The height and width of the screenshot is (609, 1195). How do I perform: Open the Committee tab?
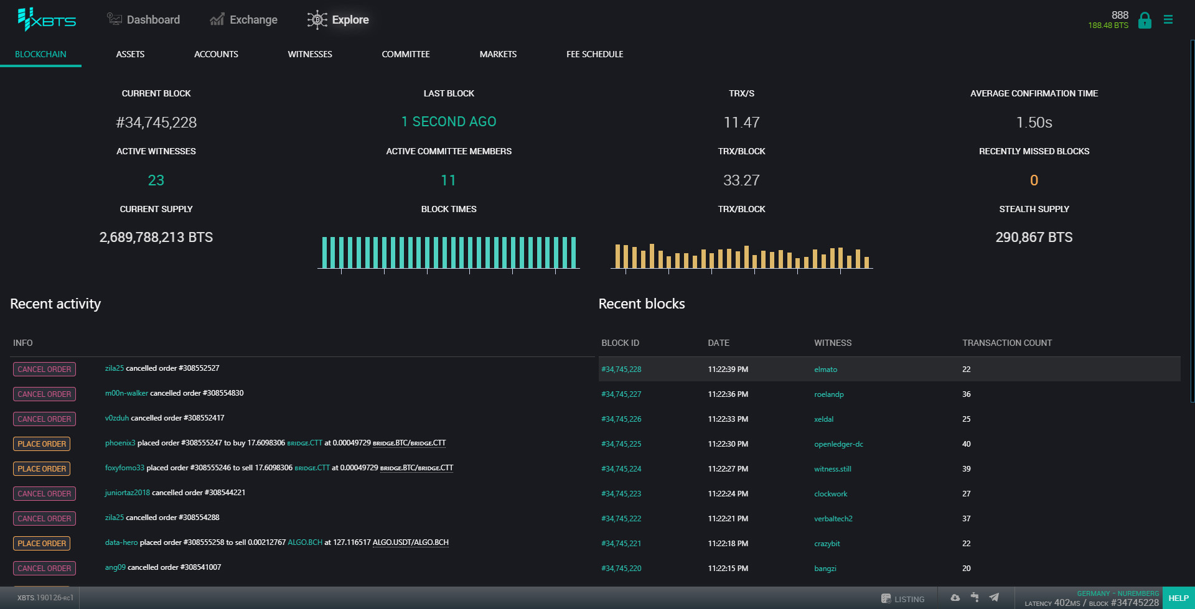tap(406, 54)
